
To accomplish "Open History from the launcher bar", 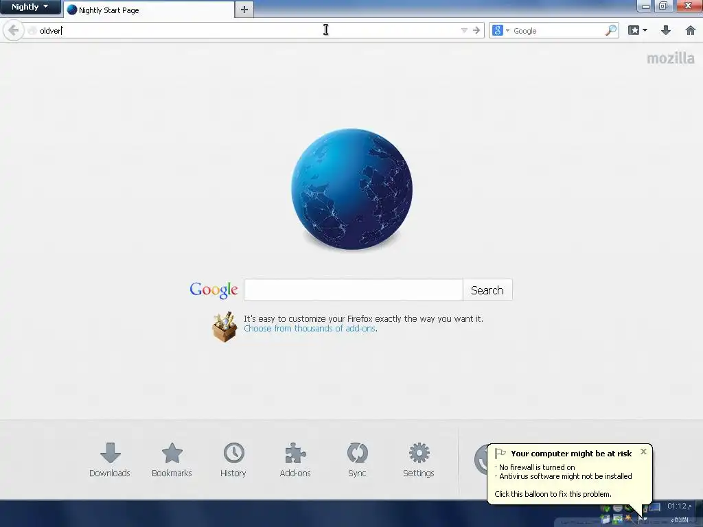I will click(x=233, y=459).
